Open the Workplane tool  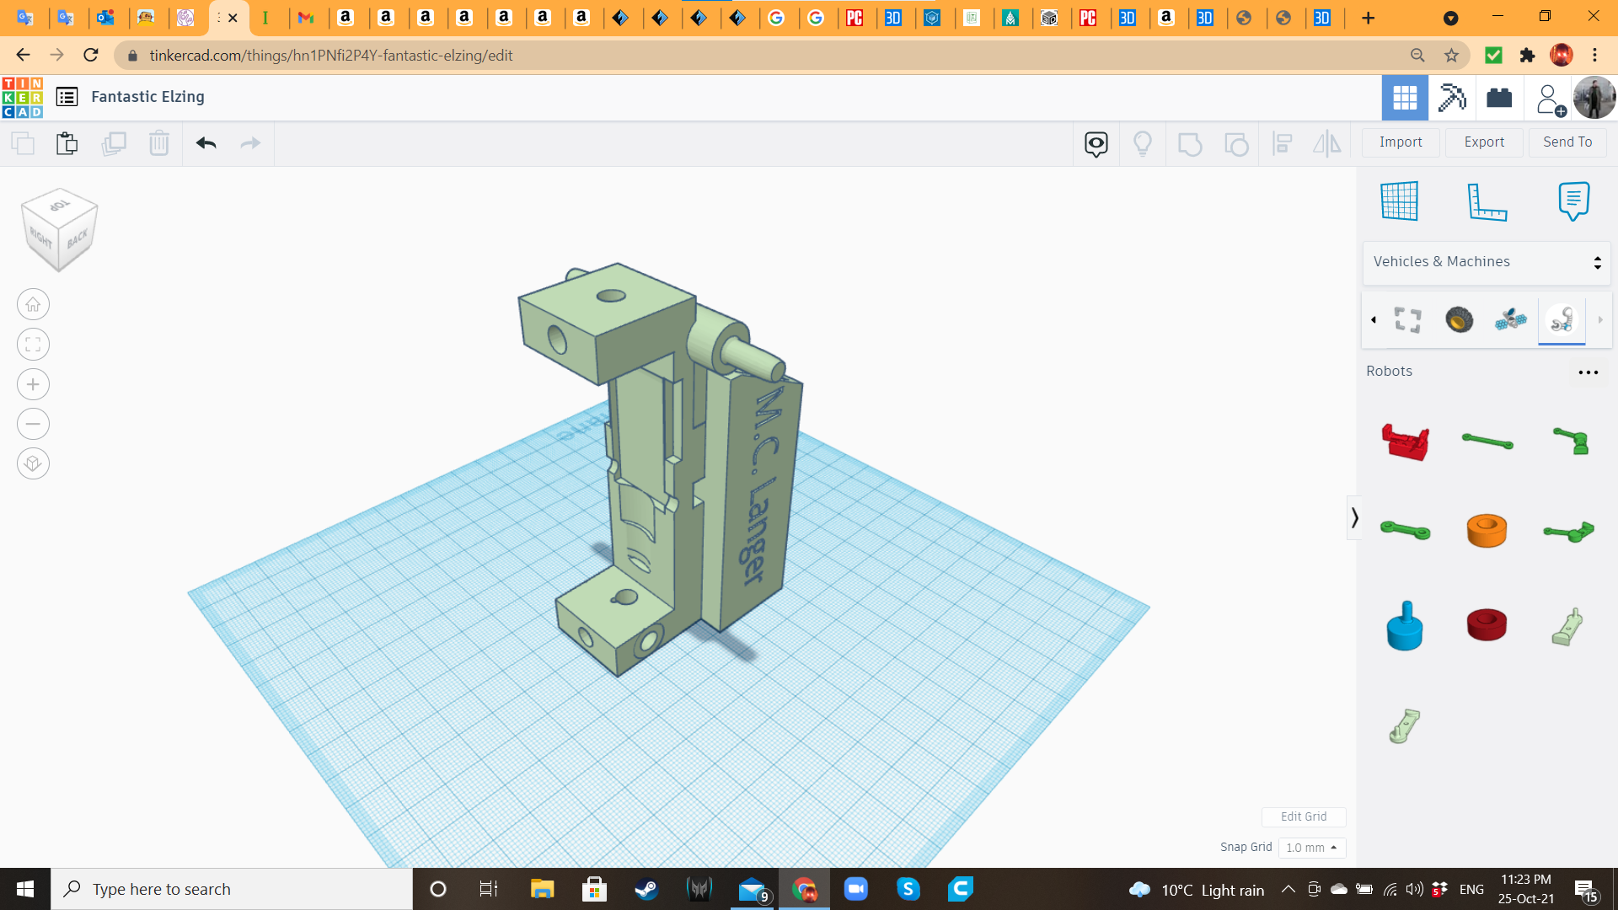pyautogui.click(x=1400, y=201)
